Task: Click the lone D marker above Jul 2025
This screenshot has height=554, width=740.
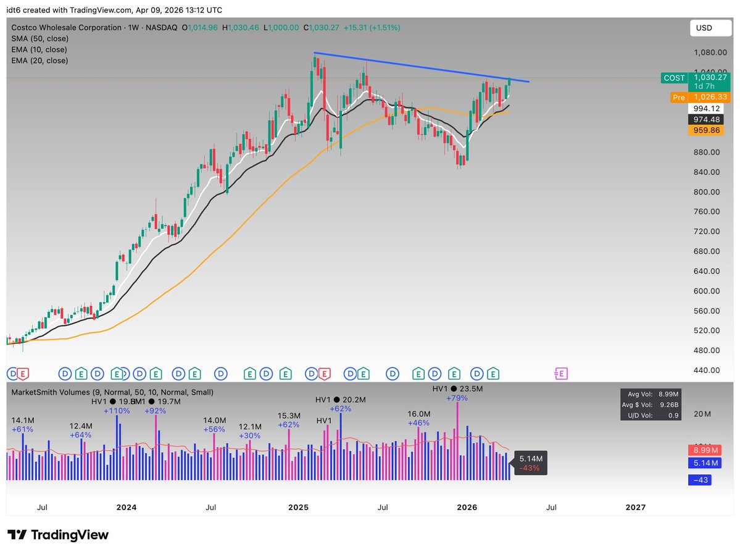Action: tap(392, 374)
